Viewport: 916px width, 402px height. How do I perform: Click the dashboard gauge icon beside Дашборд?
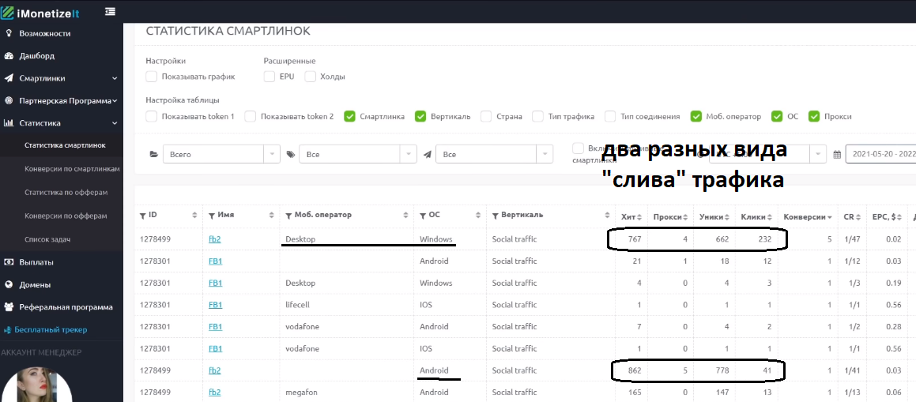[9, 56]
